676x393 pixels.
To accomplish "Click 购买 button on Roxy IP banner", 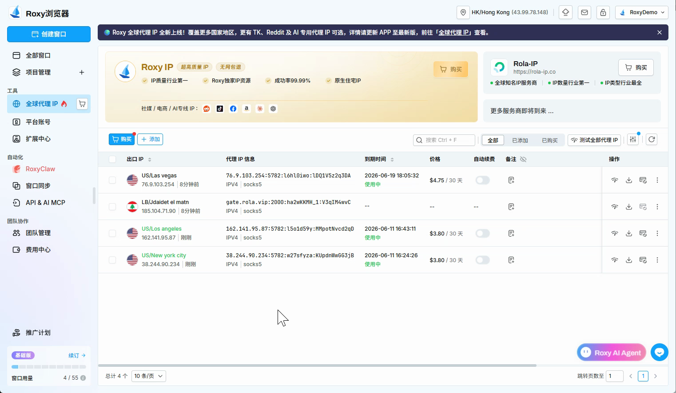I will coord(451,69).
